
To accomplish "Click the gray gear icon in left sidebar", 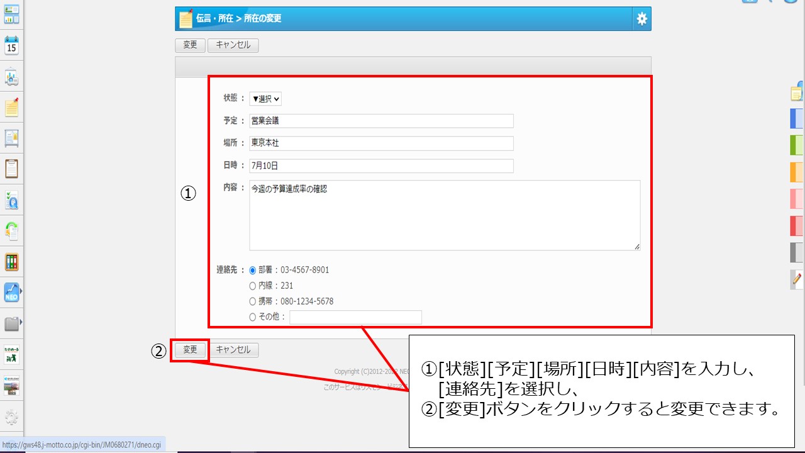I will (x=11, y=417).
